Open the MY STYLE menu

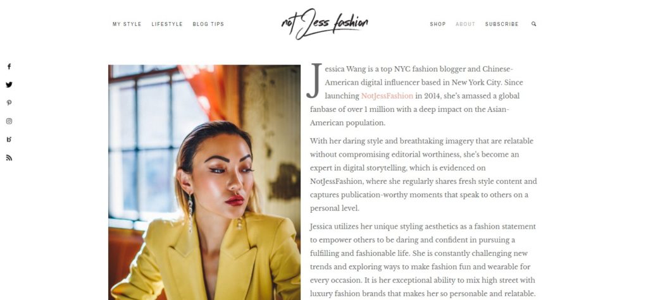(127, 25)
